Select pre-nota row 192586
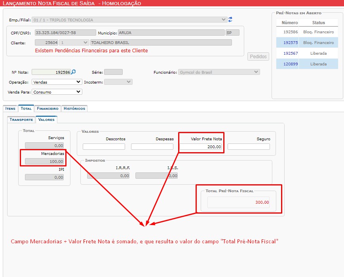Viewport: 344px width, 277px height. [307, 32]
